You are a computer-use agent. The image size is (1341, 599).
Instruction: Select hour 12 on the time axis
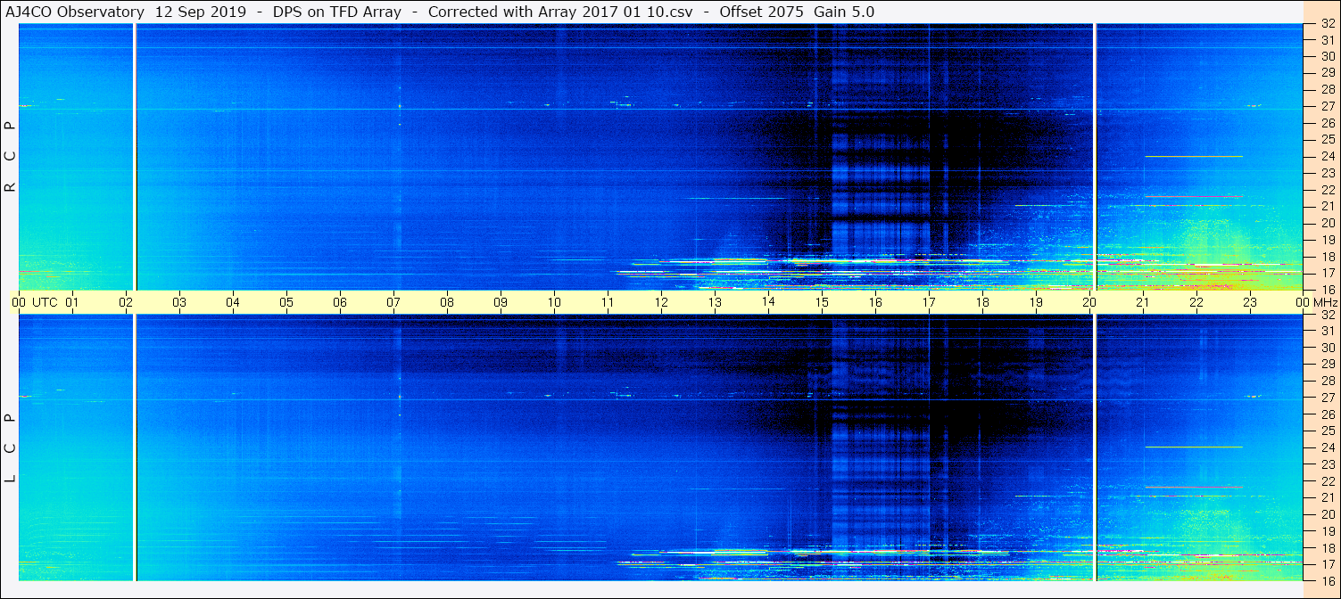661,302
